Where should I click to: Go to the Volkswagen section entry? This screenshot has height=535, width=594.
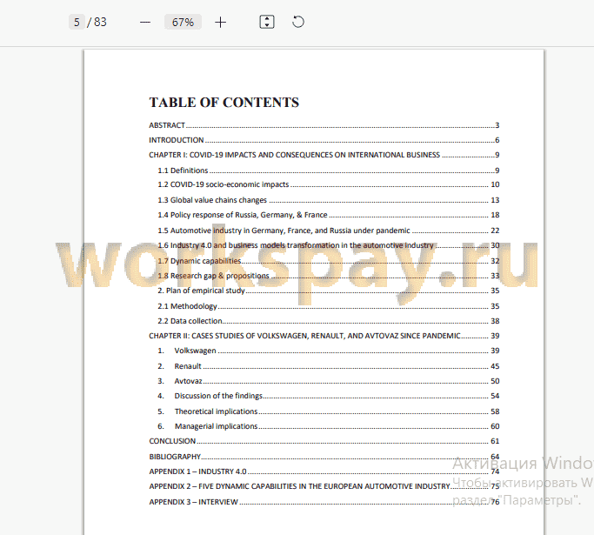(329, 351)
